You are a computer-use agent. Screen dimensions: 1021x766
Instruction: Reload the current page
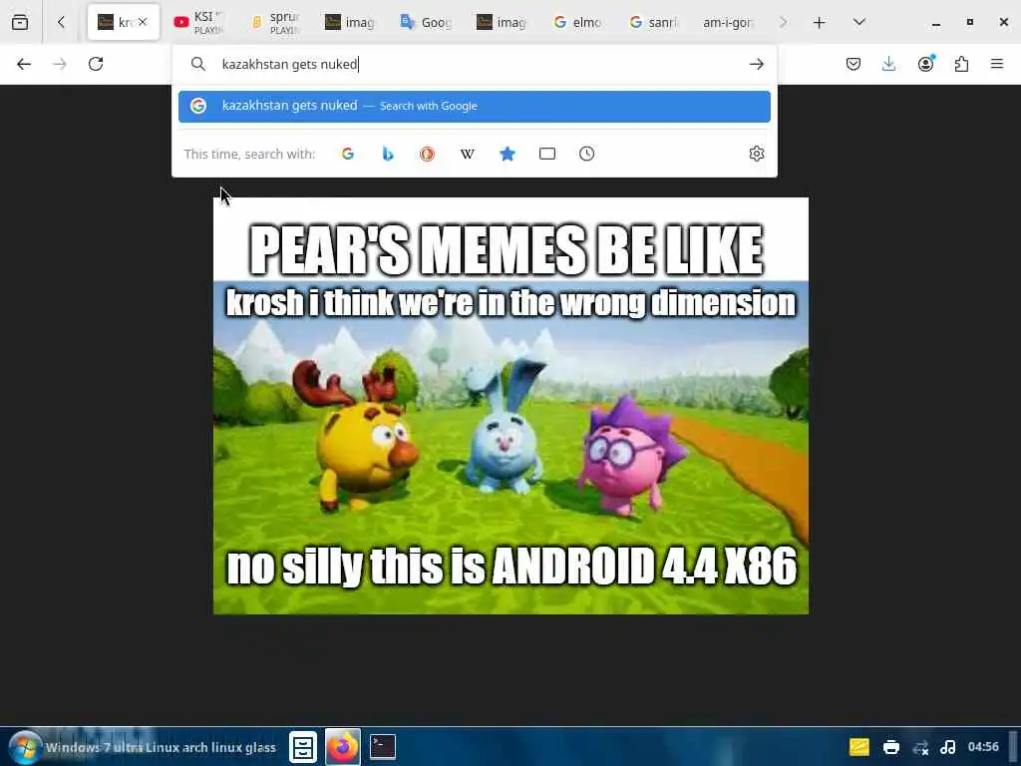coord(96,64)
